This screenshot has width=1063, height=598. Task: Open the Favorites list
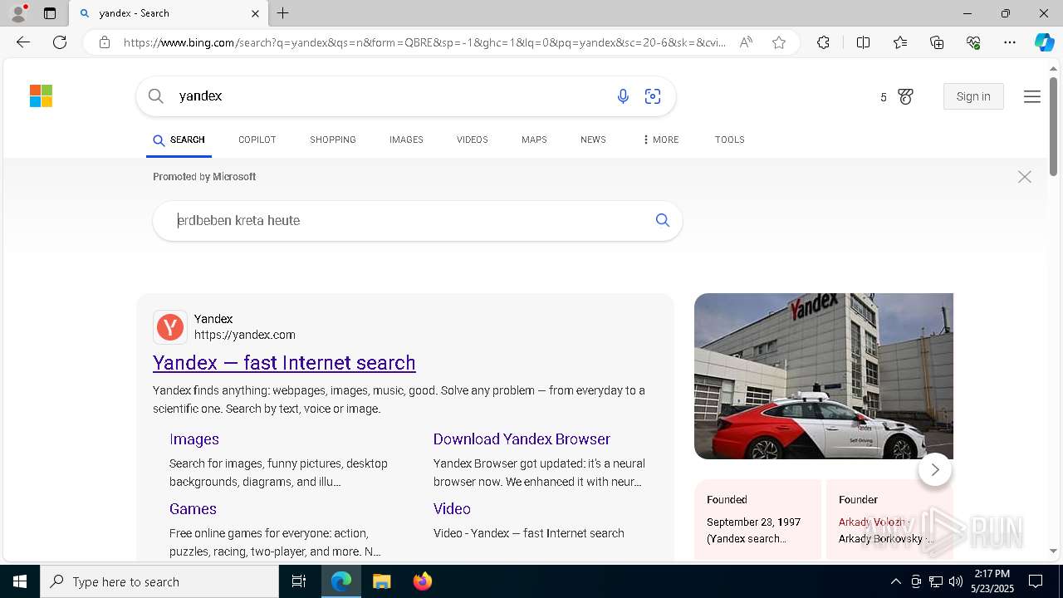900,42
